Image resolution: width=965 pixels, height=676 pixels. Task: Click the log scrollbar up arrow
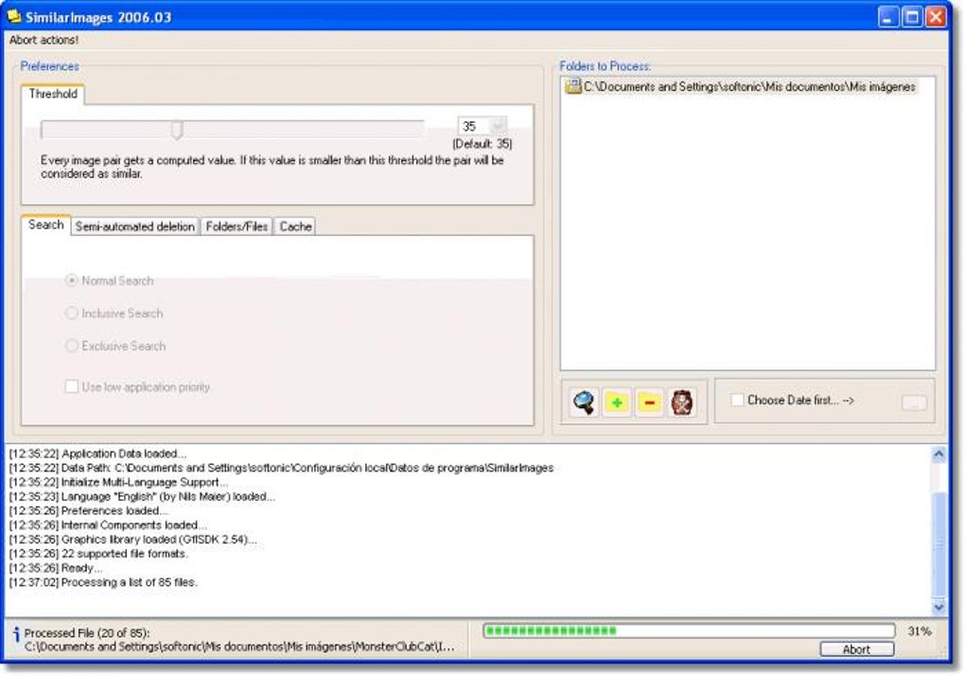click(x=939, y=454)
